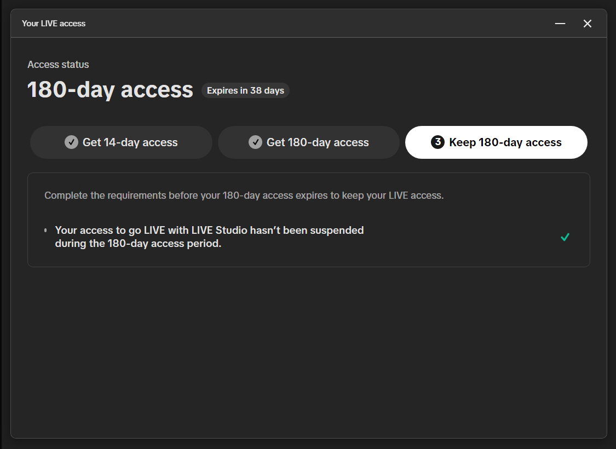Click the blank area below the requirements panel
616x449 pixels.
tap(308, 350)
